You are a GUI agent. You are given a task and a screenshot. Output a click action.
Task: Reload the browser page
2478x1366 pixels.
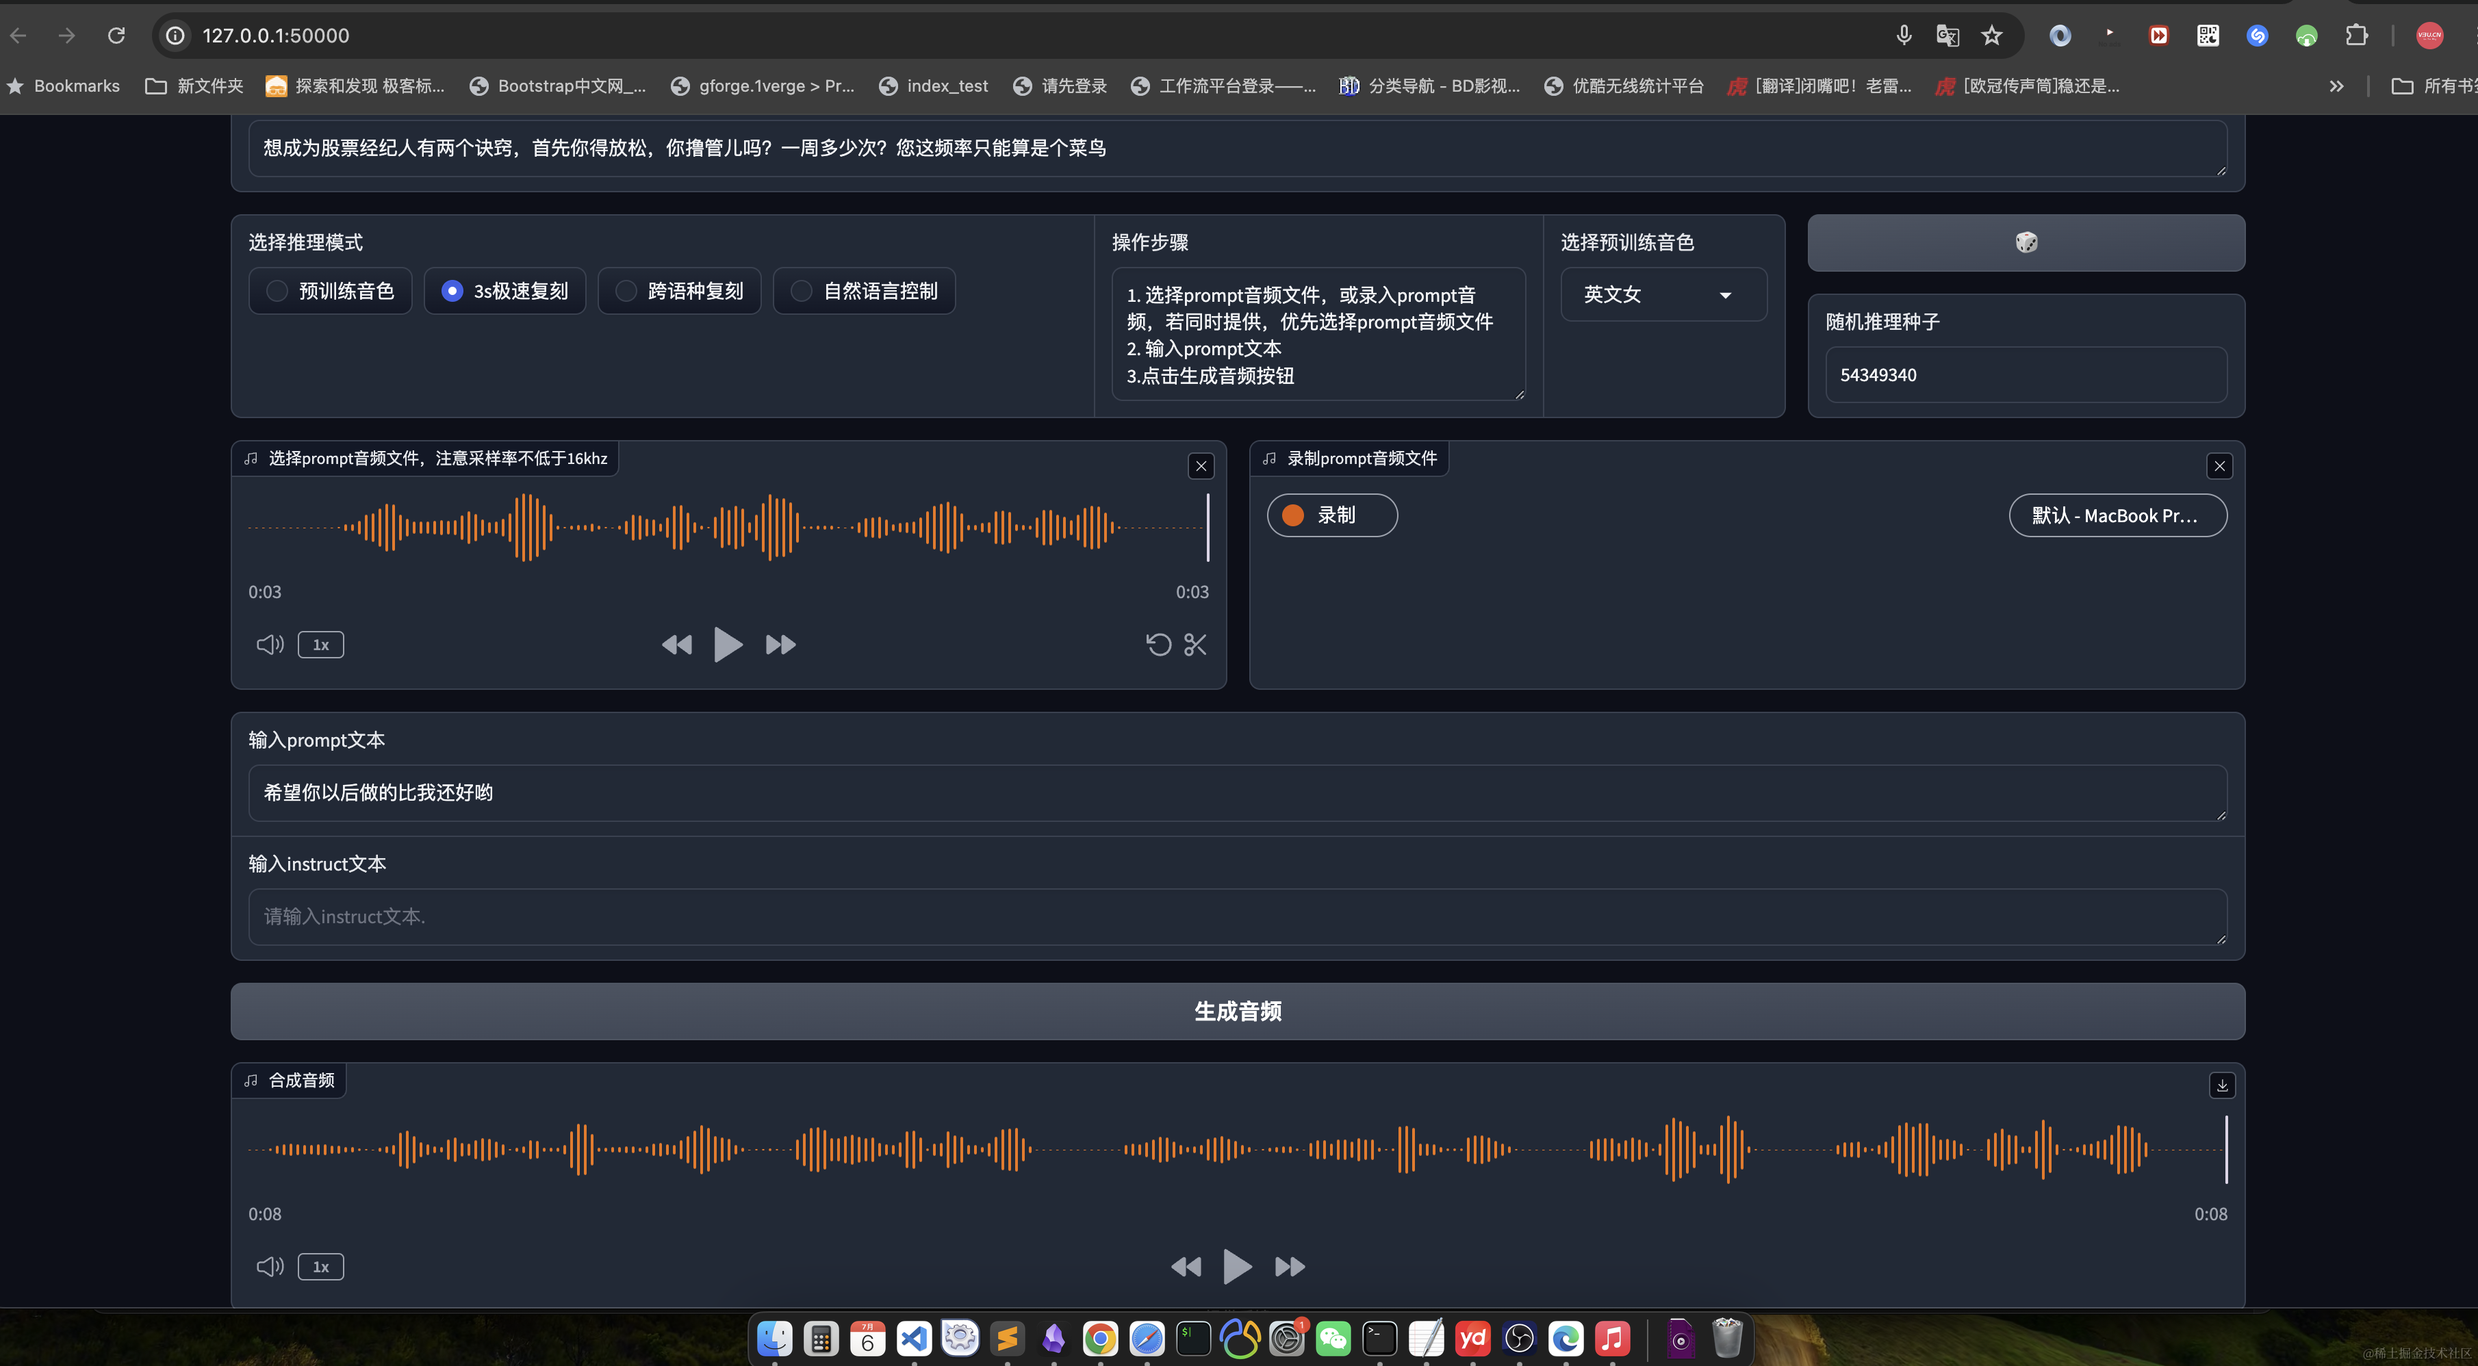[x=116, y=36]
